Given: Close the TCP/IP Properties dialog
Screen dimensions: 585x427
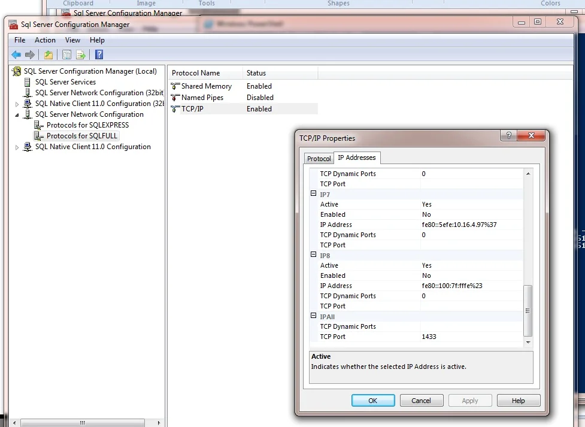Looking at the screenshot, I should (531, 135).
